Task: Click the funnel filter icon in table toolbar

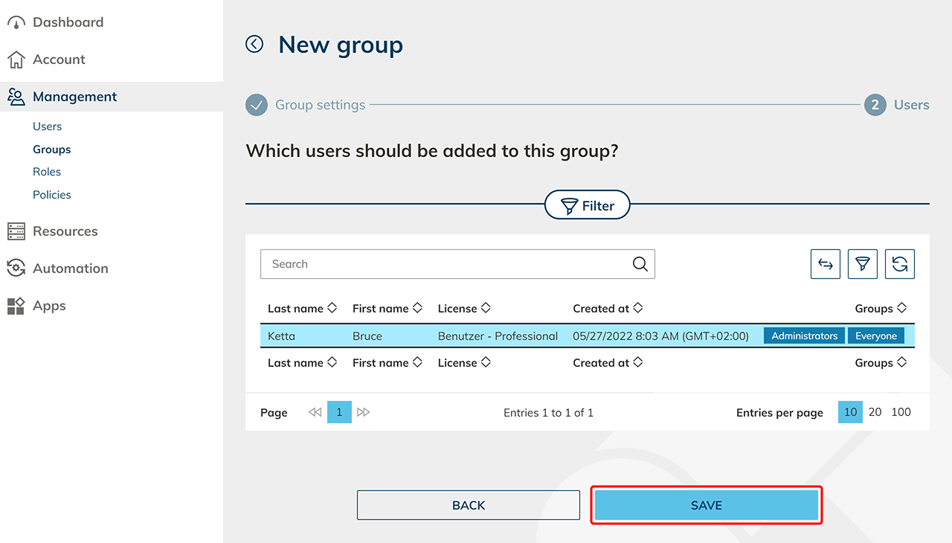Action: (862, 264)
